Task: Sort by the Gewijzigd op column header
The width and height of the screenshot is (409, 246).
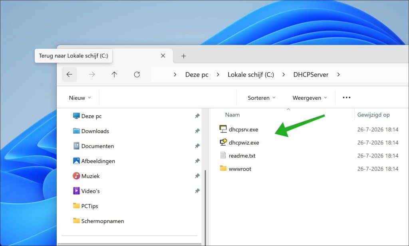Action: [x=373, y=115]
